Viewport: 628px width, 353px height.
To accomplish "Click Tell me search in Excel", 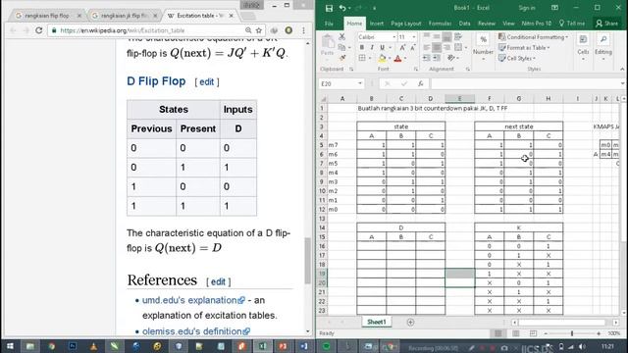I will pos(572,24).
